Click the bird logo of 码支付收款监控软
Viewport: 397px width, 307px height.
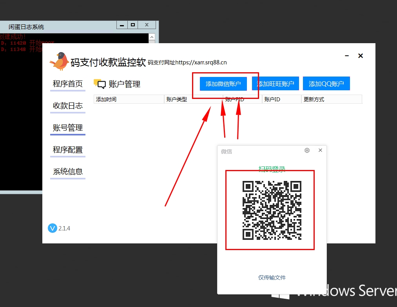coord(60,61)
